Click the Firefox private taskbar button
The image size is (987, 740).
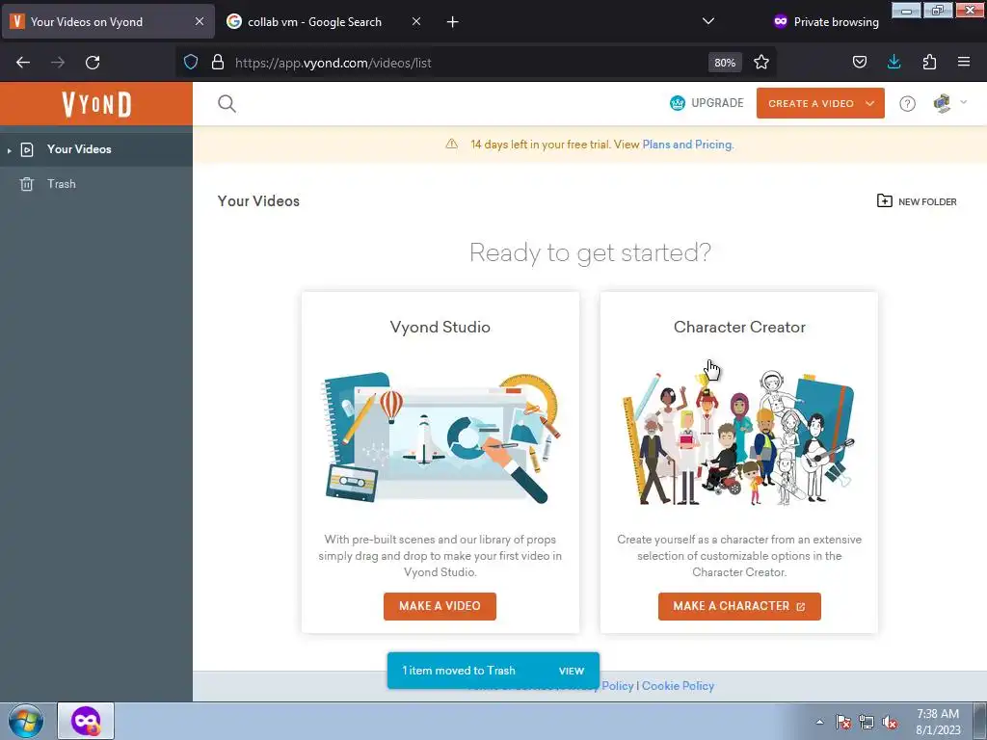pos(86,721)
